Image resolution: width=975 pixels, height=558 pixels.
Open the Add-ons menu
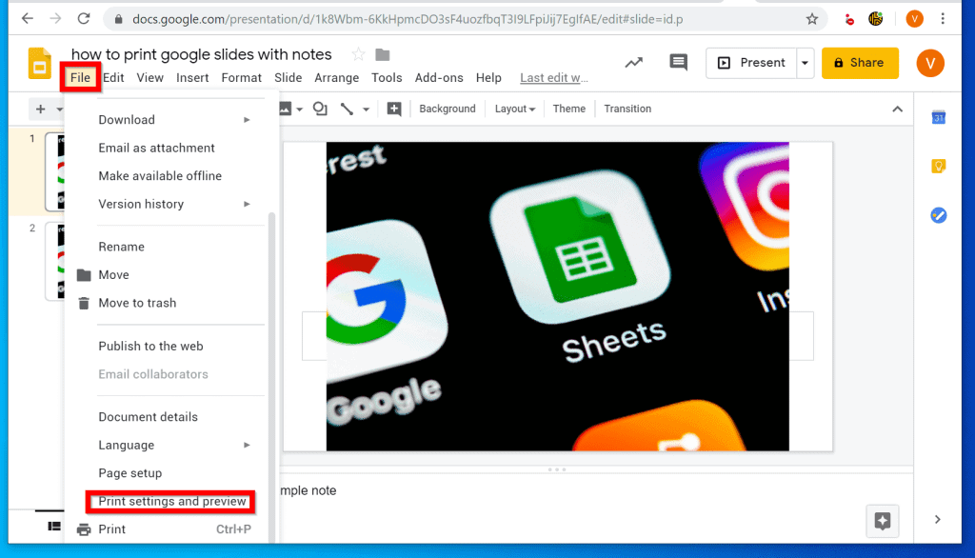click(x=439, y=78)
